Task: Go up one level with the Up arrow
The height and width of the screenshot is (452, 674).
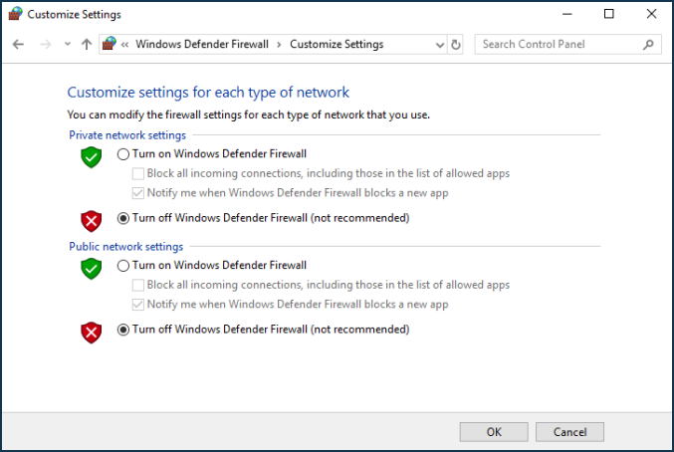Action: pos(87,44)
